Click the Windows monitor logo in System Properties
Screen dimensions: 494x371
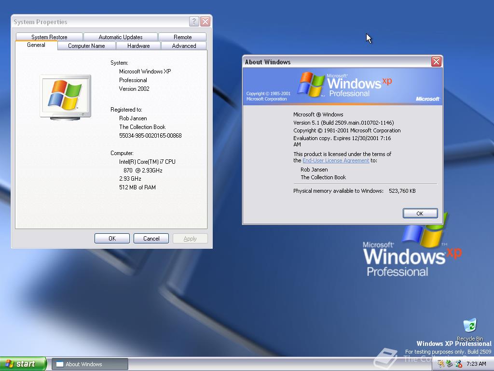coord(66,98)
